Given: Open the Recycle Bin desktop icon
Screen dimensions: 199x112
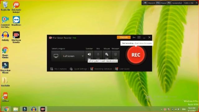Looking at the screenshot, I should [x=5, y=6].
